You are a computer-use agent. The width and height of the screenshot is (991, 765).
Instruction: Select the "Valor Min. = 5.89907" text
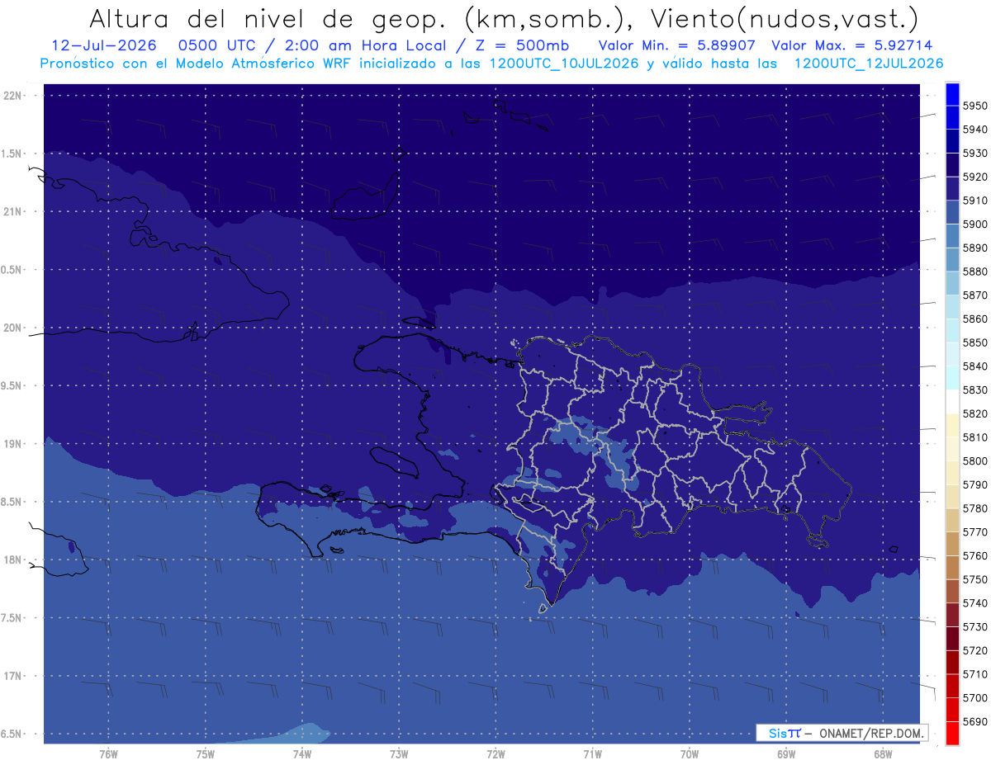click(x=678, y=45)
